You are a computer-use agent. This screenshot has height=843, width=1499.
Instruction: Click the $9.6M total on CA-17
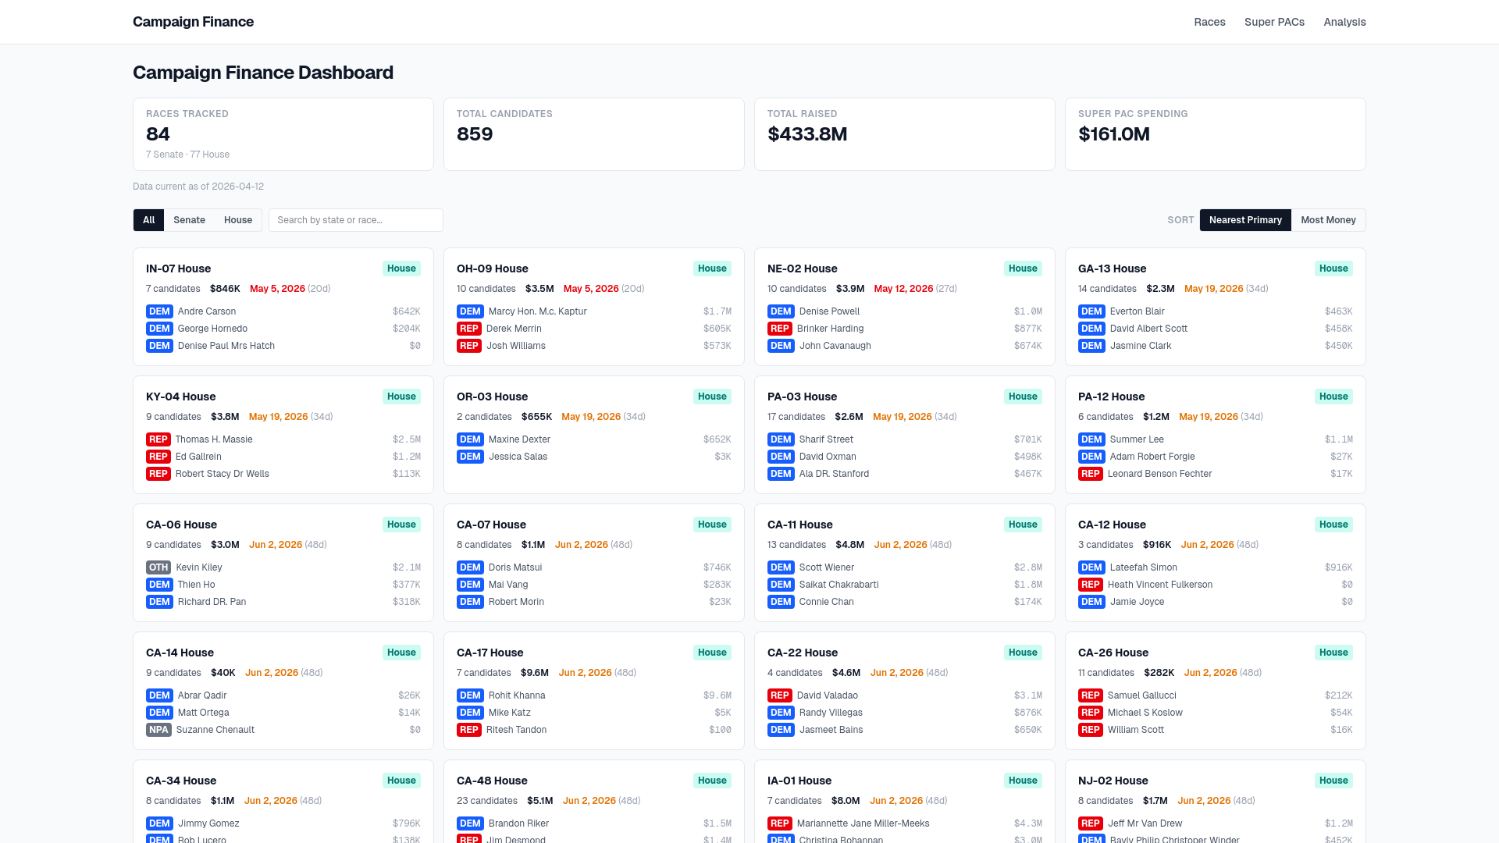535,673
